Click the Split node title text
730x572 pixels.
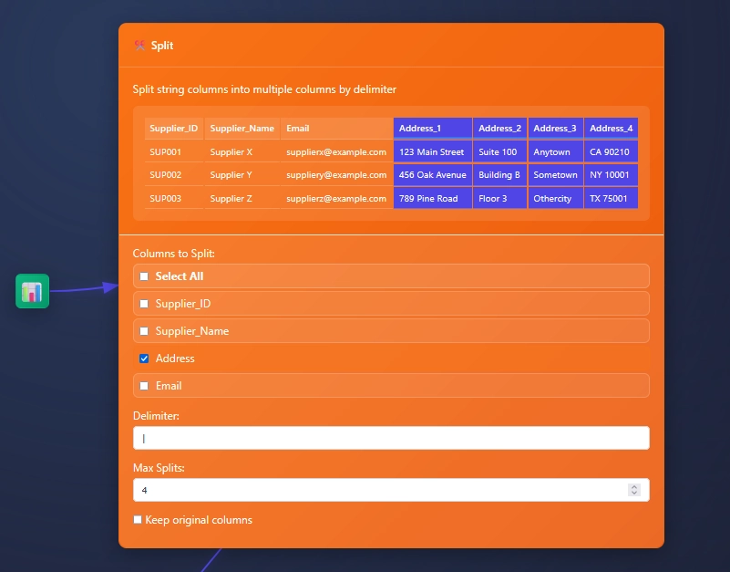click(x=162, y=46)
